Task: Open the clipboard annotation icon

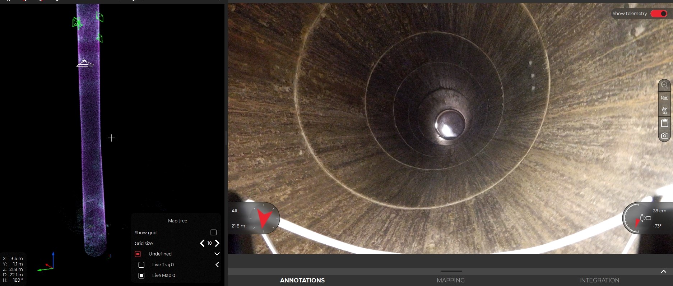Action: click(664, 123)
